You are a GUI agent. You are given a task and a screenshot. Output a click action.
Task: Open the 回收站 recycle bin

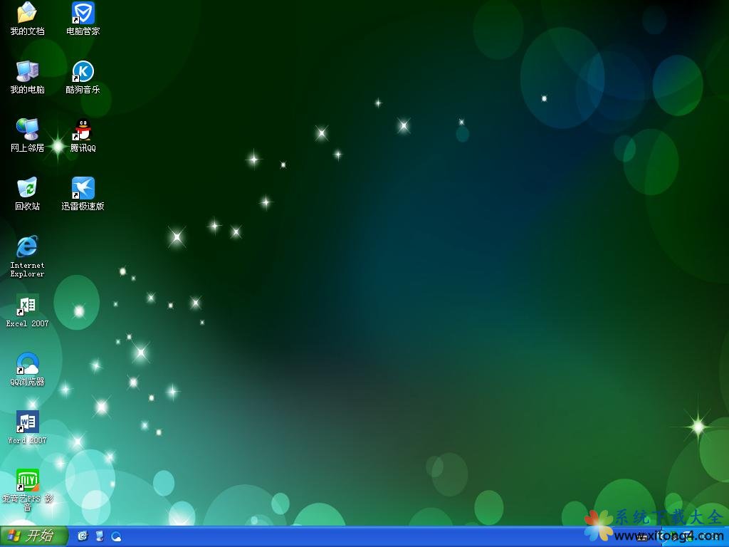tap(27, 188)
